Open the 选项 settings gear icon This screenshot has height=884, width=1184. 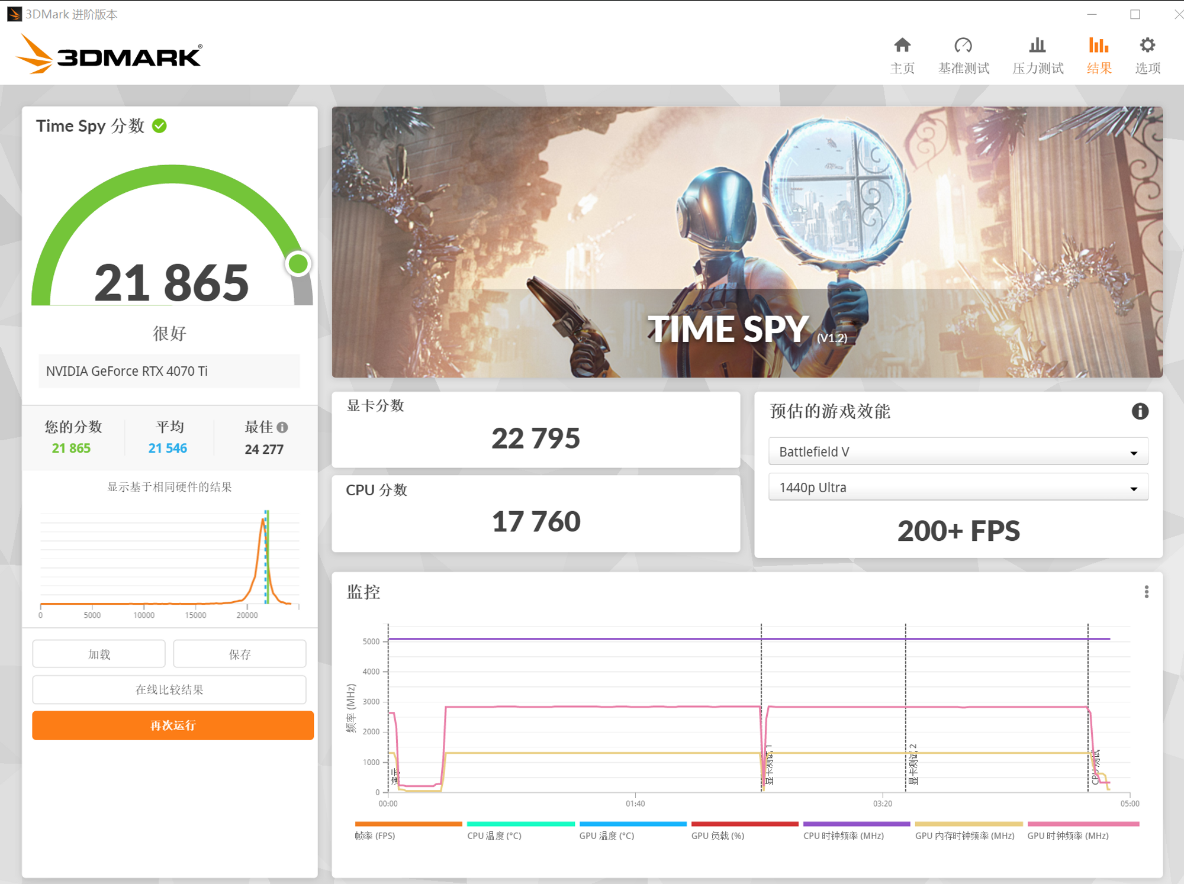[x=1147, y=53]
